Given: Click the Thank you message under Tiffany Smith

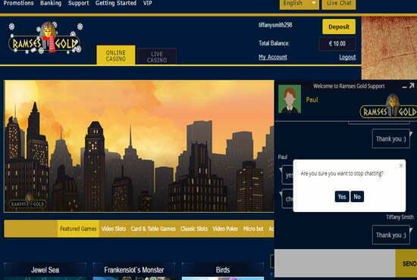Looking at the screenshot, I should pyautogui.click(x=391, y=235).
